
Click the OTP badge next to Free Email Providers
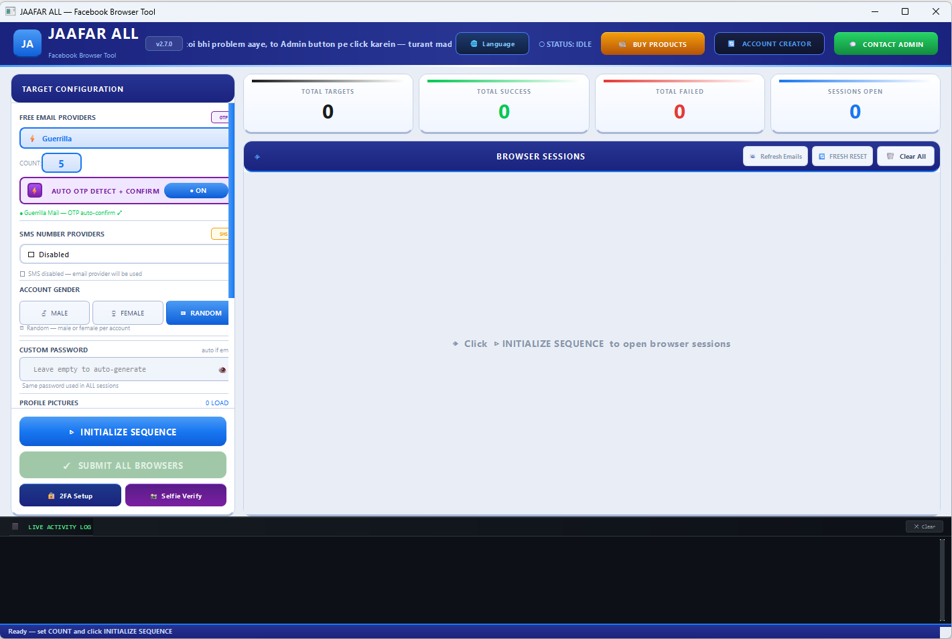(x=220, y=117)
